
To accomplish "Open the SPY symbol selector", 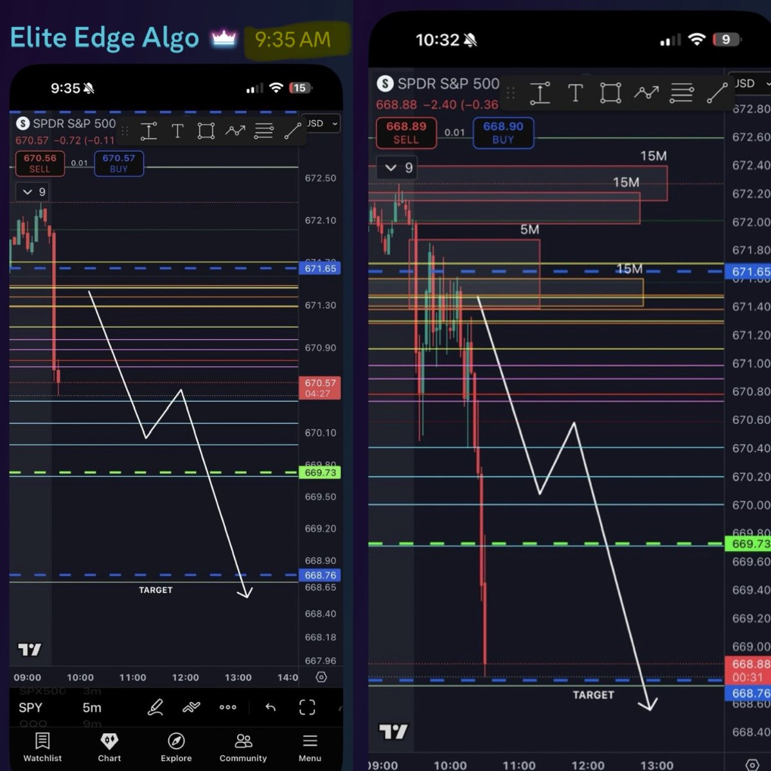I will pos(30,707).
